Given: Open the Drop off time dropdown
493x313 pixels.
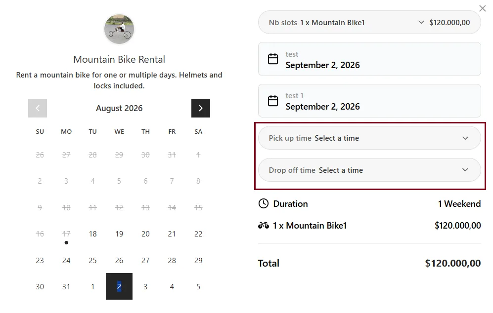Looking at the screenshot, I should pyautogui.click(x=369, y=170).
